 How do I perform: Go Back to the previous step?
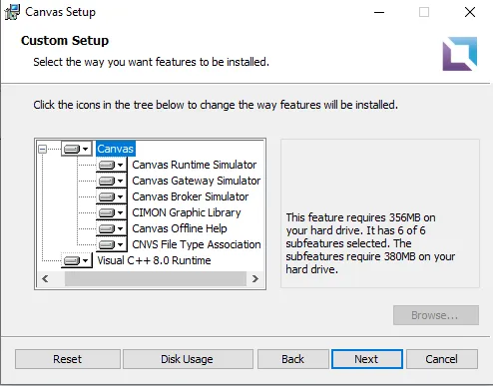pos(292,359)
